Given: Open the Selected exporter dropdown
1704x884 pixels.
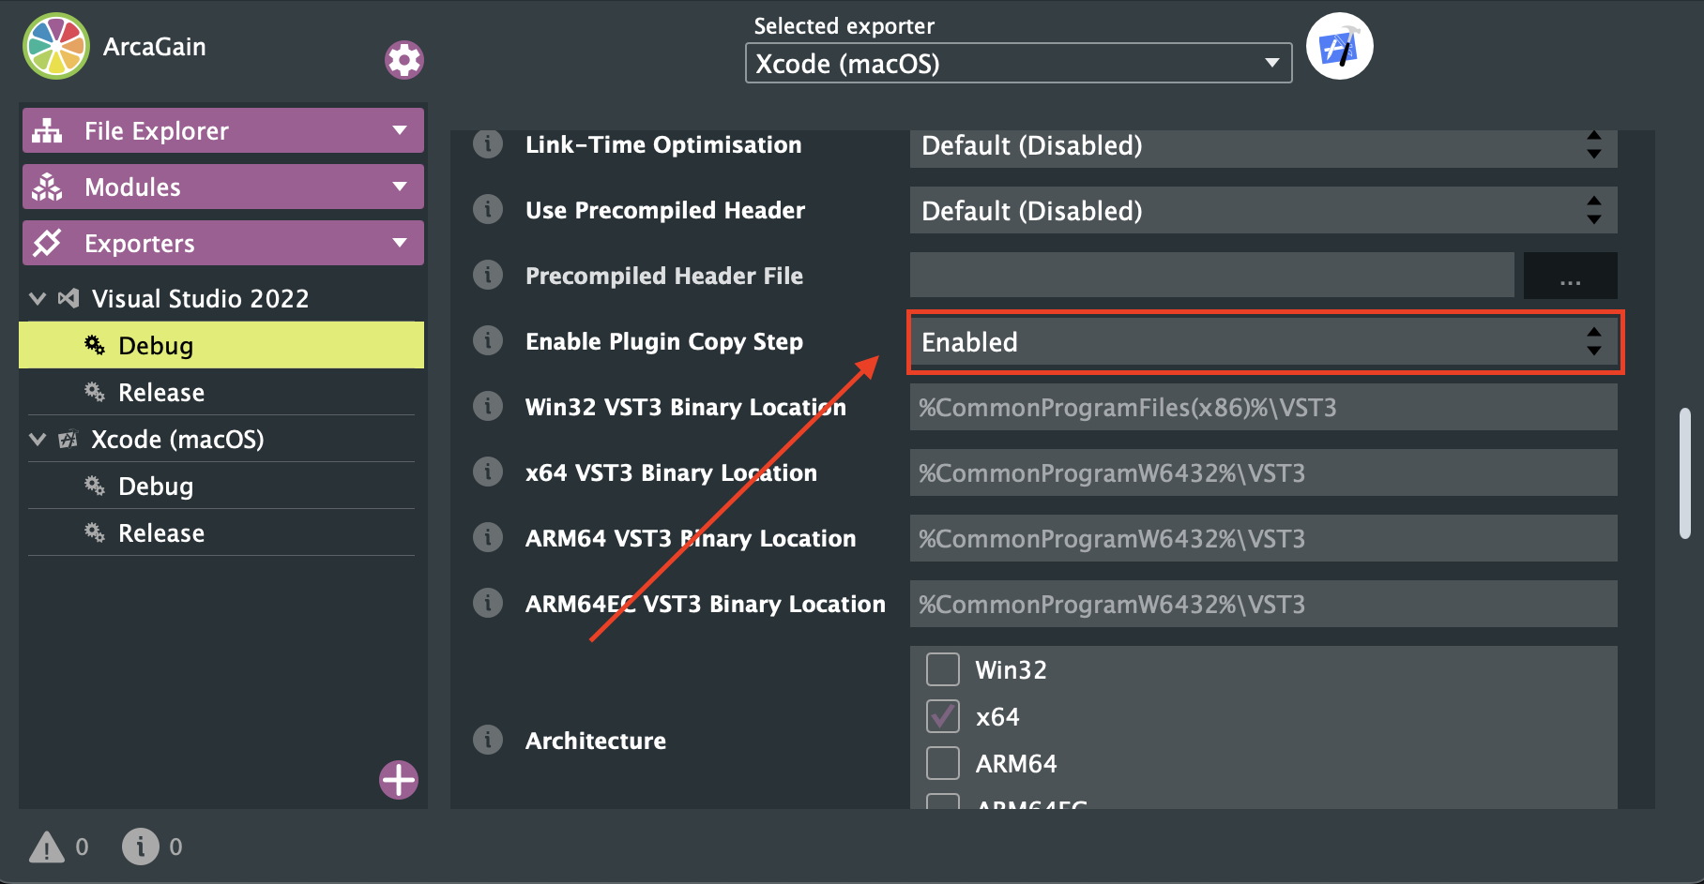Looking at the screenshot, I should coord(1018,63).
